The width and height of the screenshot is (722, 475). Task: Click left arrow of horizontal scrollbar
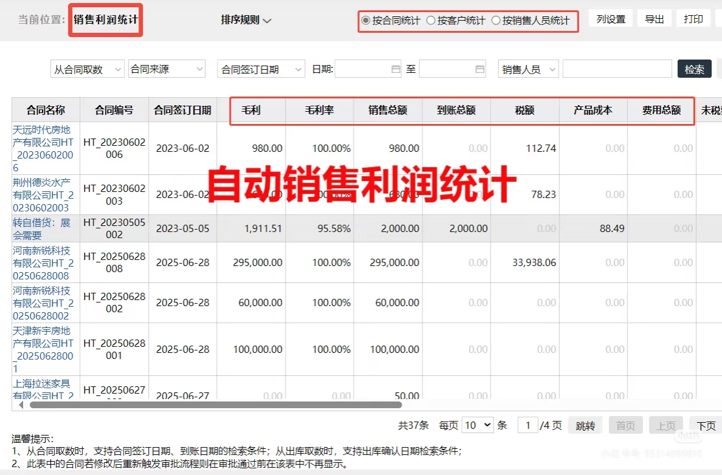[x=21, y=405]
